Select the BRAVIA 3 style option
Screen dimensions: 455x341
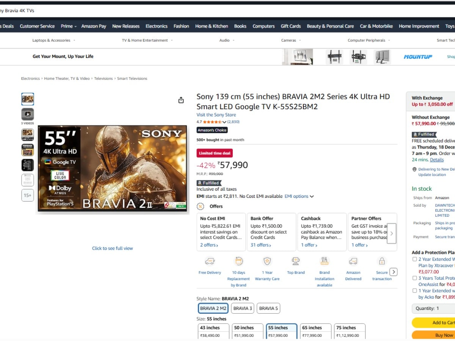(243, 308)
